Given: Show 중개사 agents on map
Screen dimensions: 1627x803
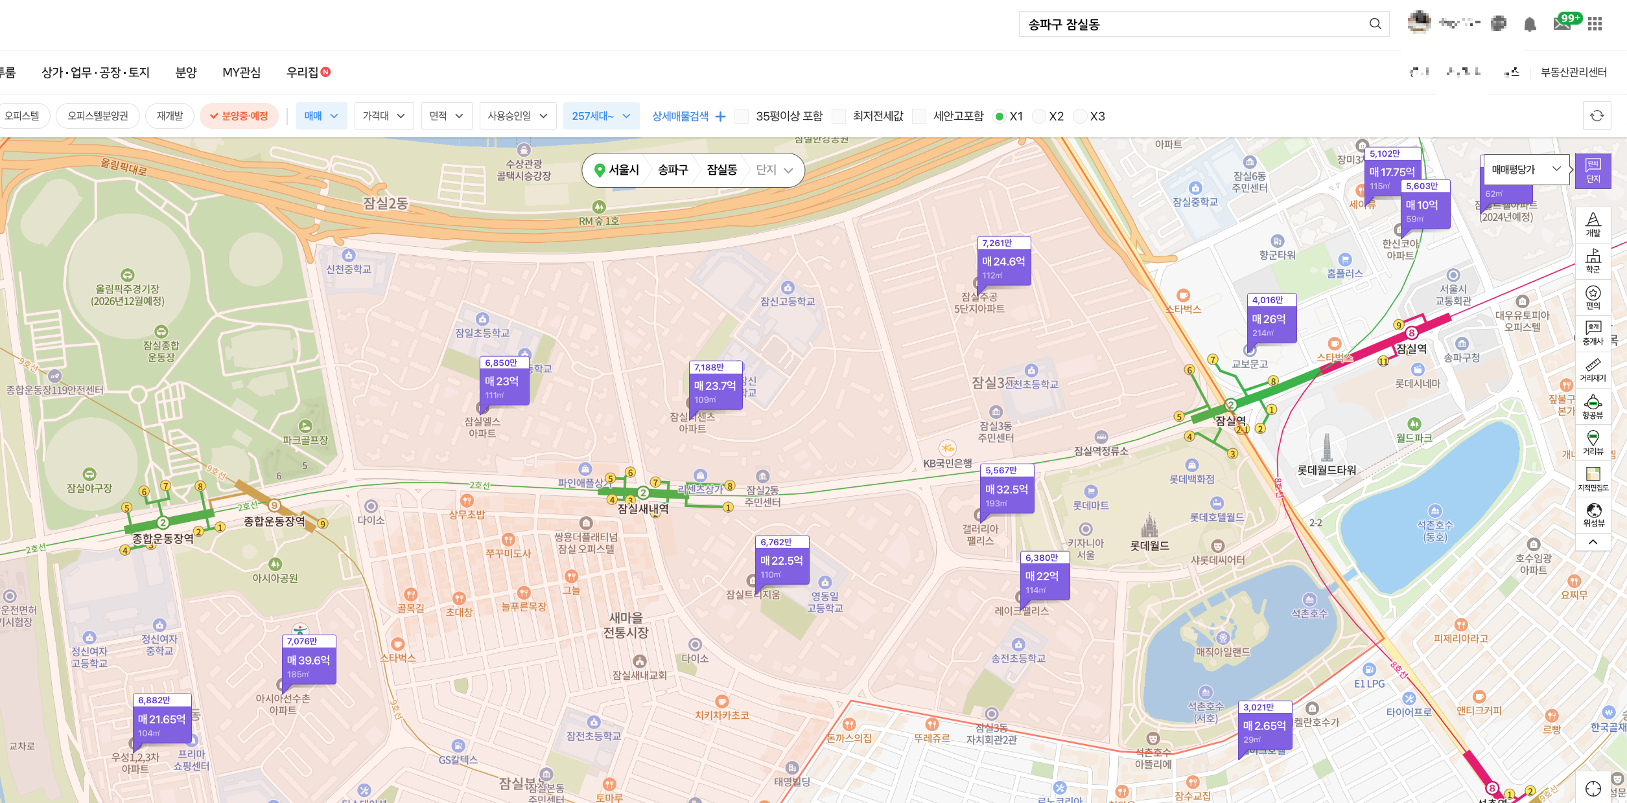Looking at the screenshot, I should (x=1593, y=333).
